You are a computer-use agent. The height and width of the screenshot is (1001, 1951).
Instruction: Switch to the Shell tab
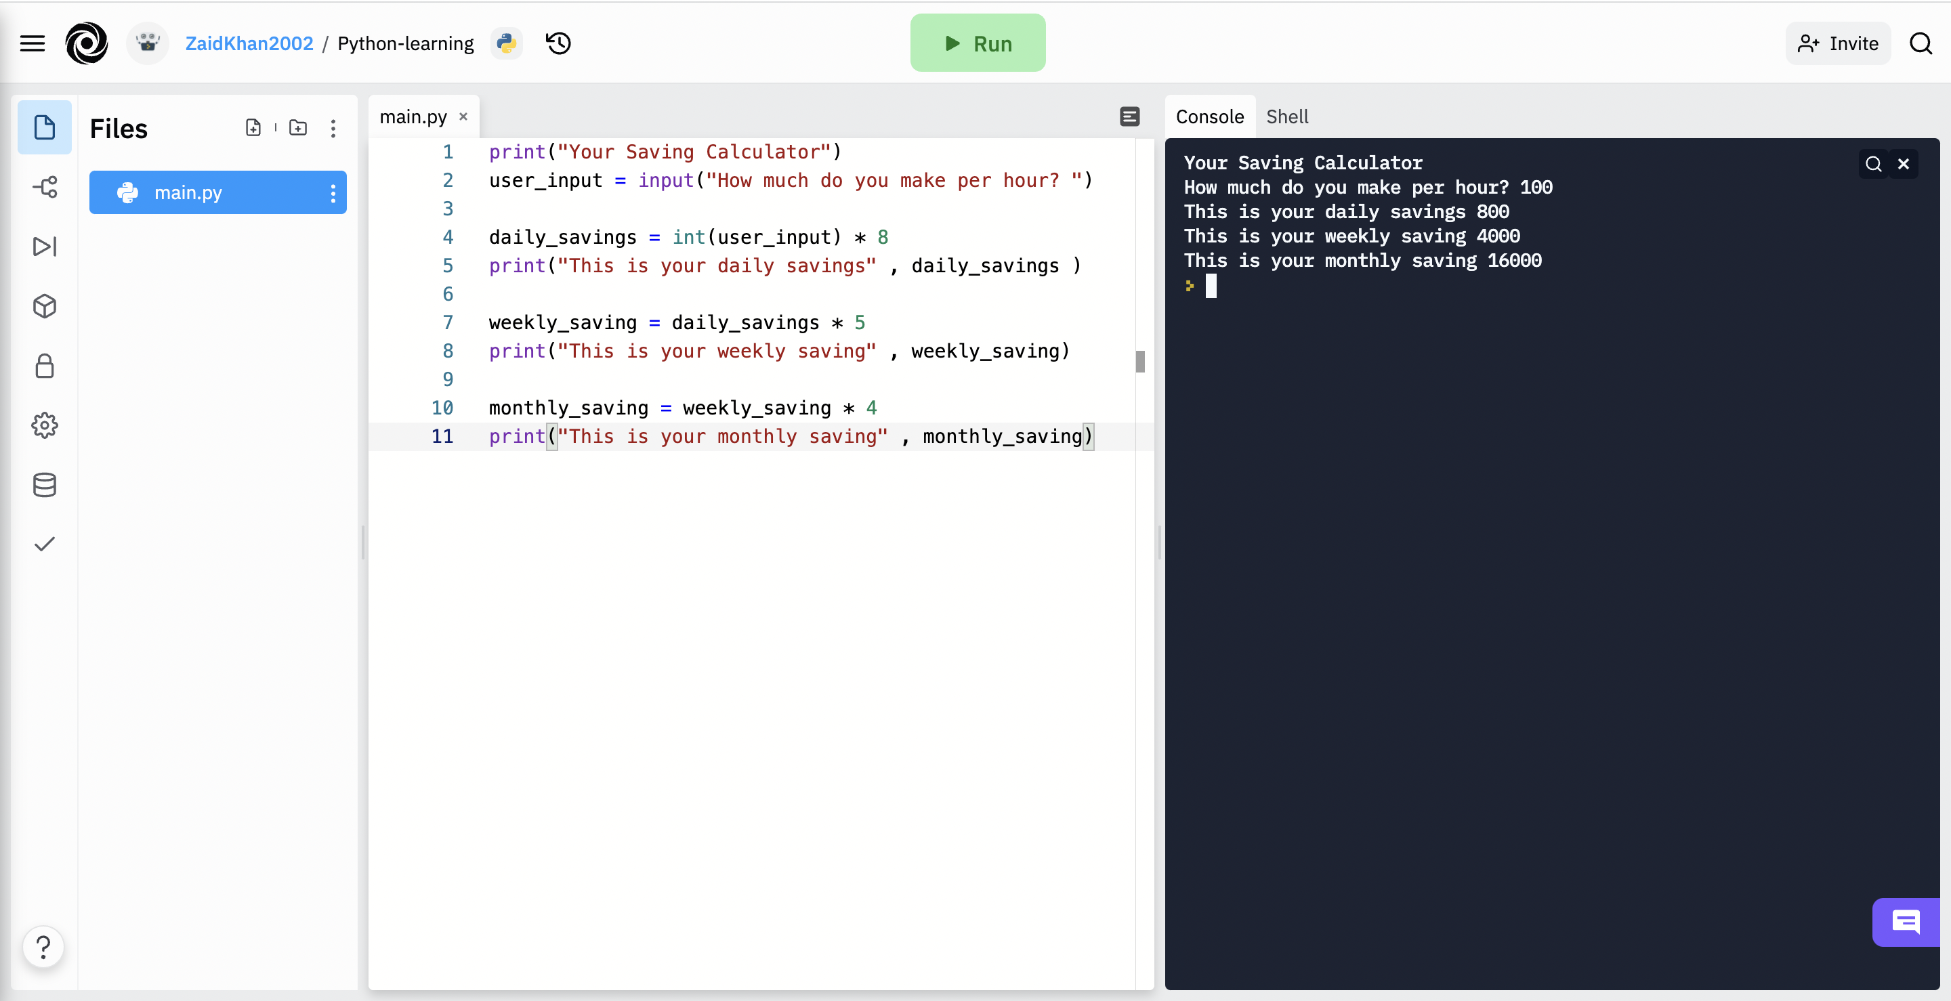tap(1288, 116)
